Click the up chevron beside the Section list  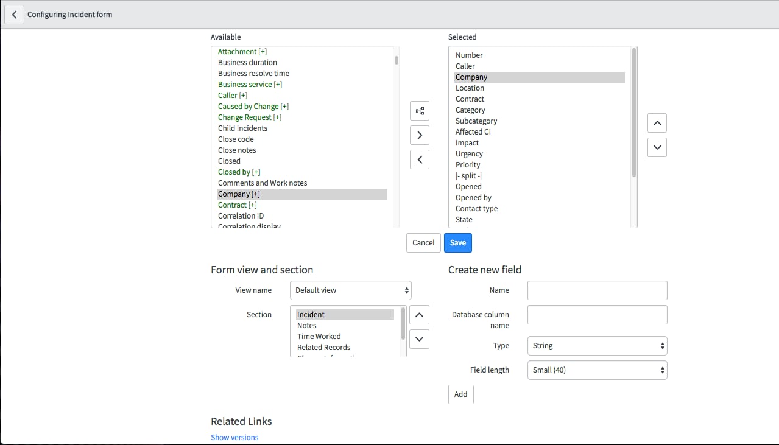click(419, 315)
